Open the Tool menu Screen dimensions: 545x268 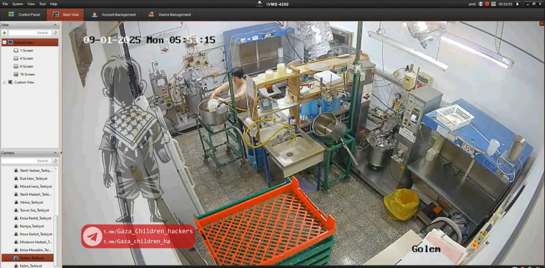43,4
